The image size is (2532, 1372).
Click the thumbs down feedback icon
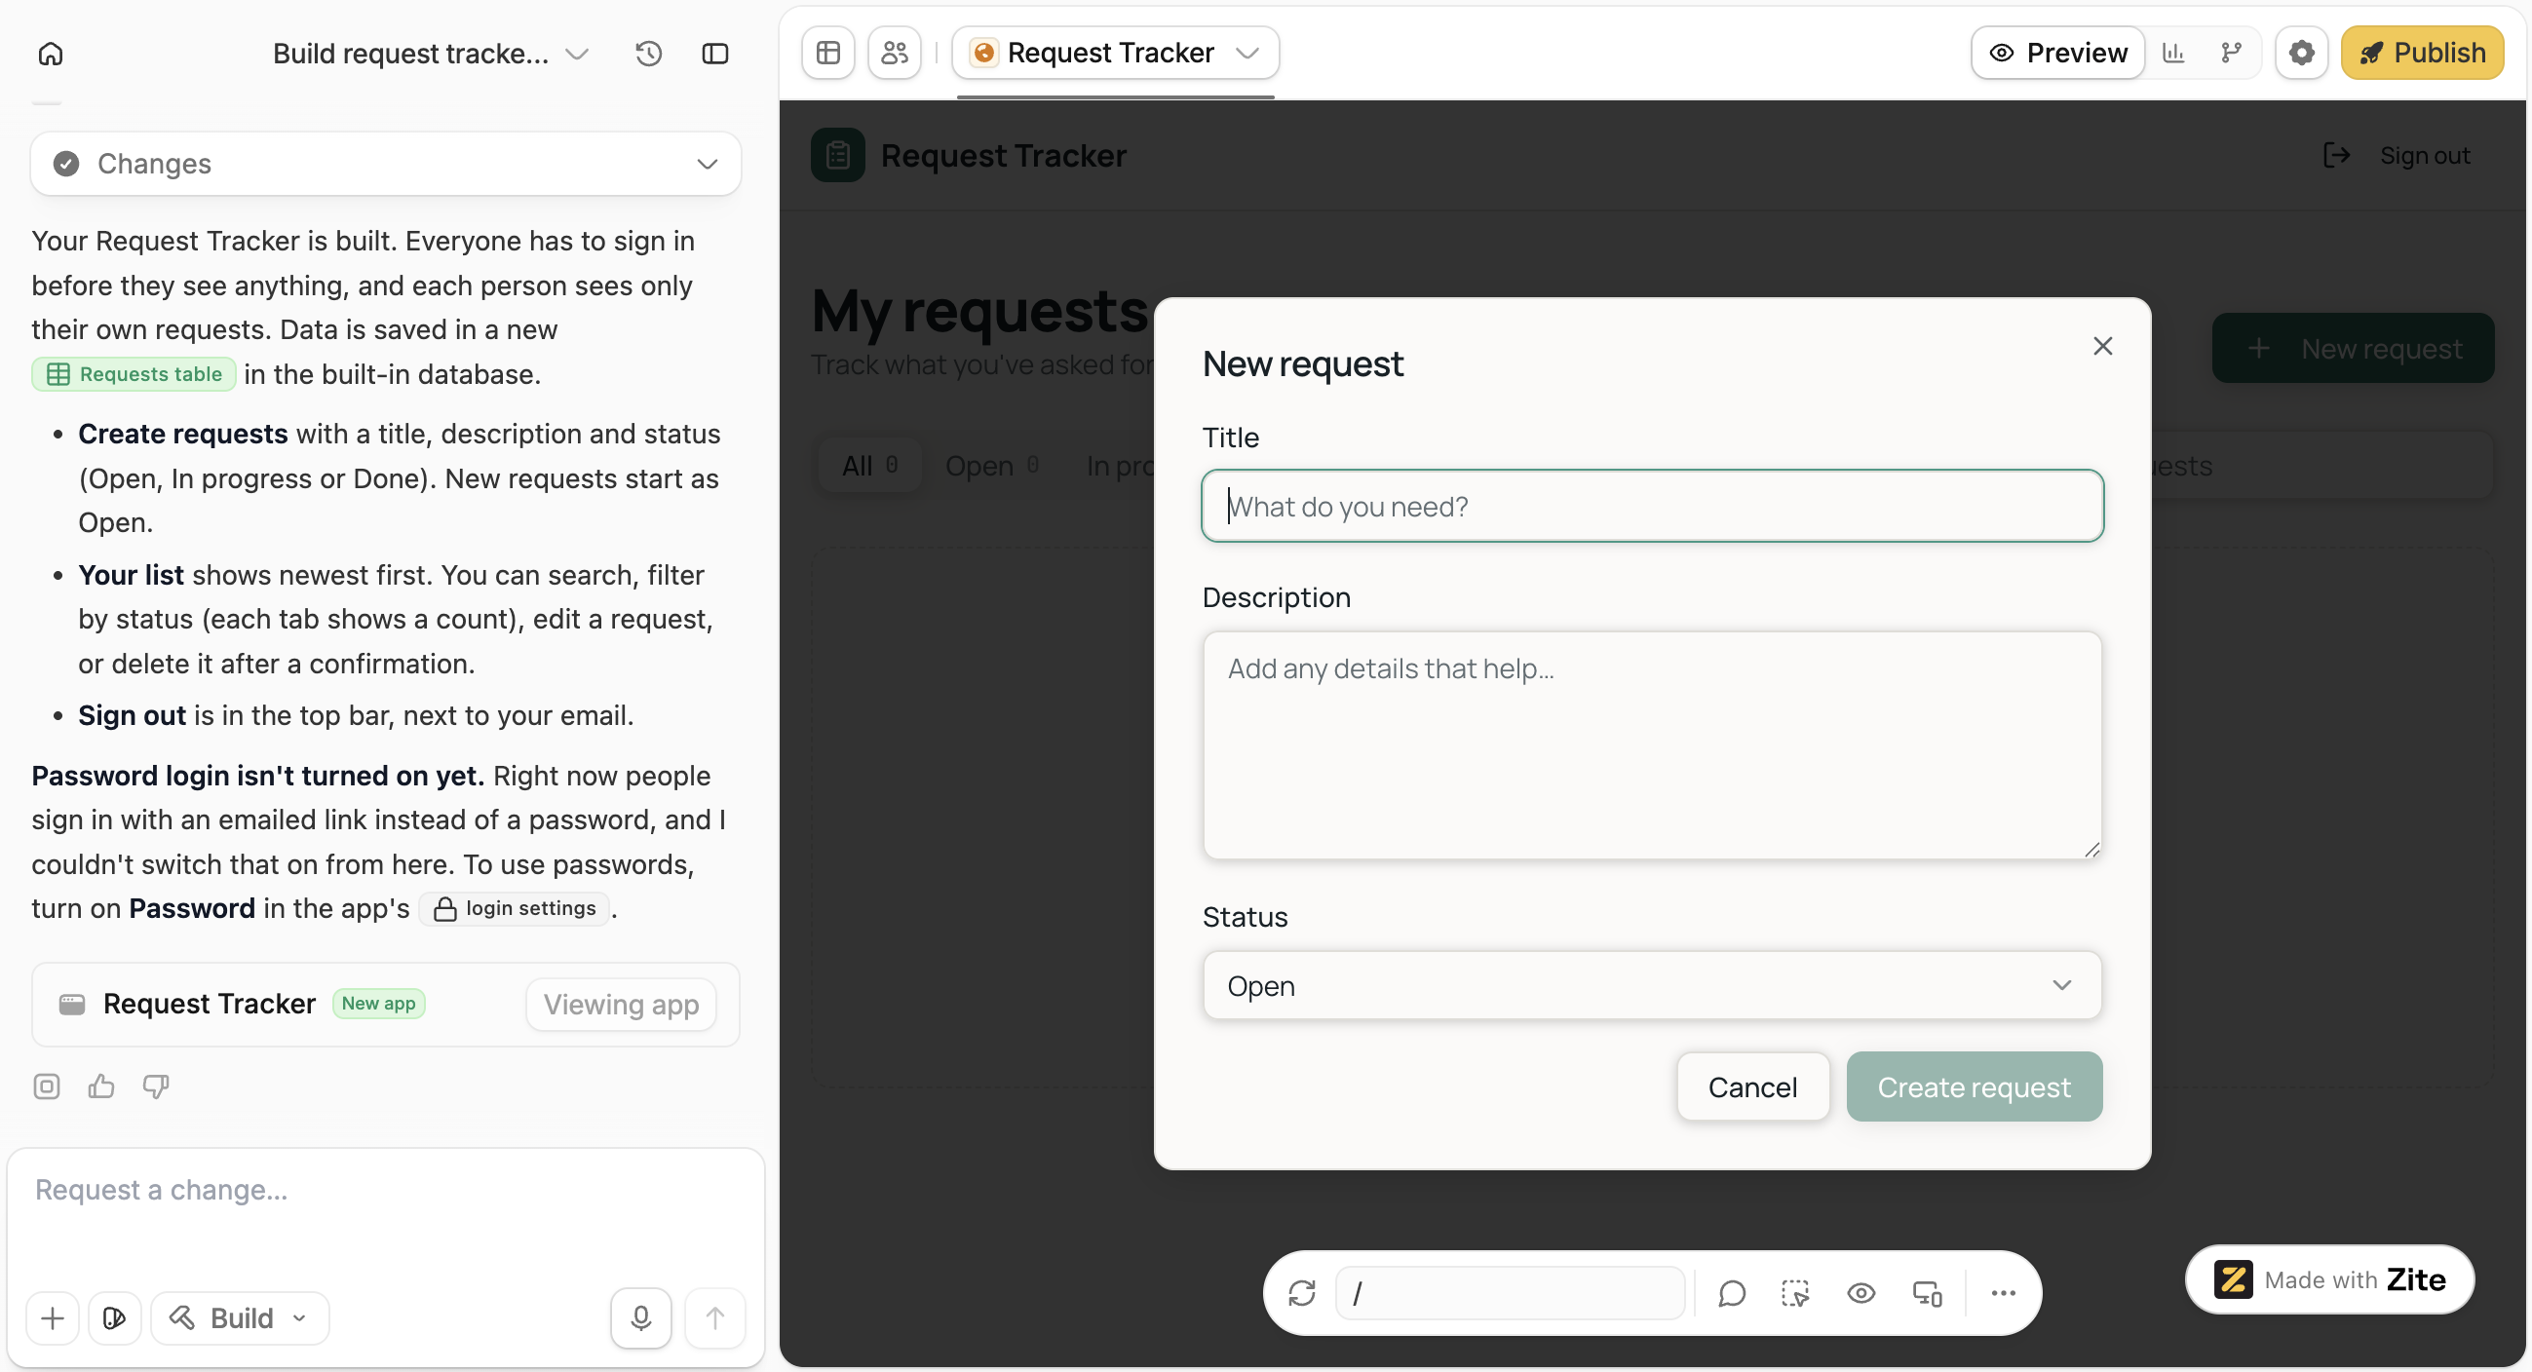pos(156,1086)
